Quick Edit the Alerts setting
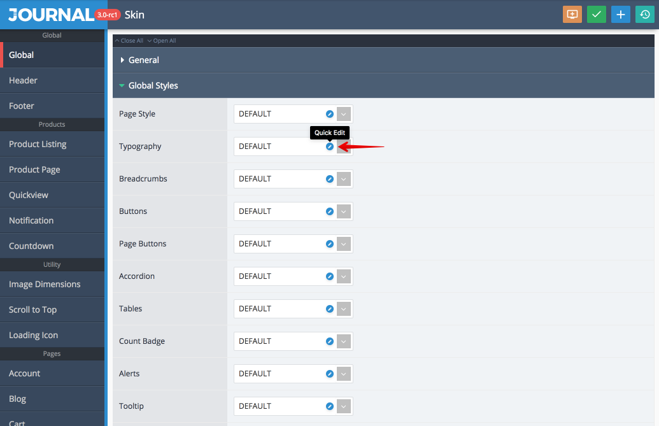Viewport: 659px width, 426px height. tap(330, 374)
